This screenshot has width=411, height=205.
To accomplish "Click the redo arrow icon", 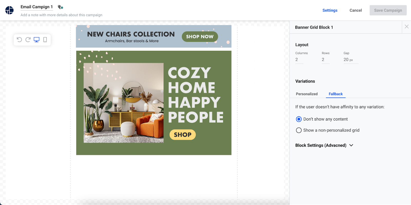I will [x=28, y=40].
